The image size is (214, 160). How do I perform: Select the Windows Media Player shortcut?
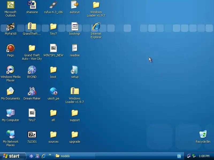point(10,70)
